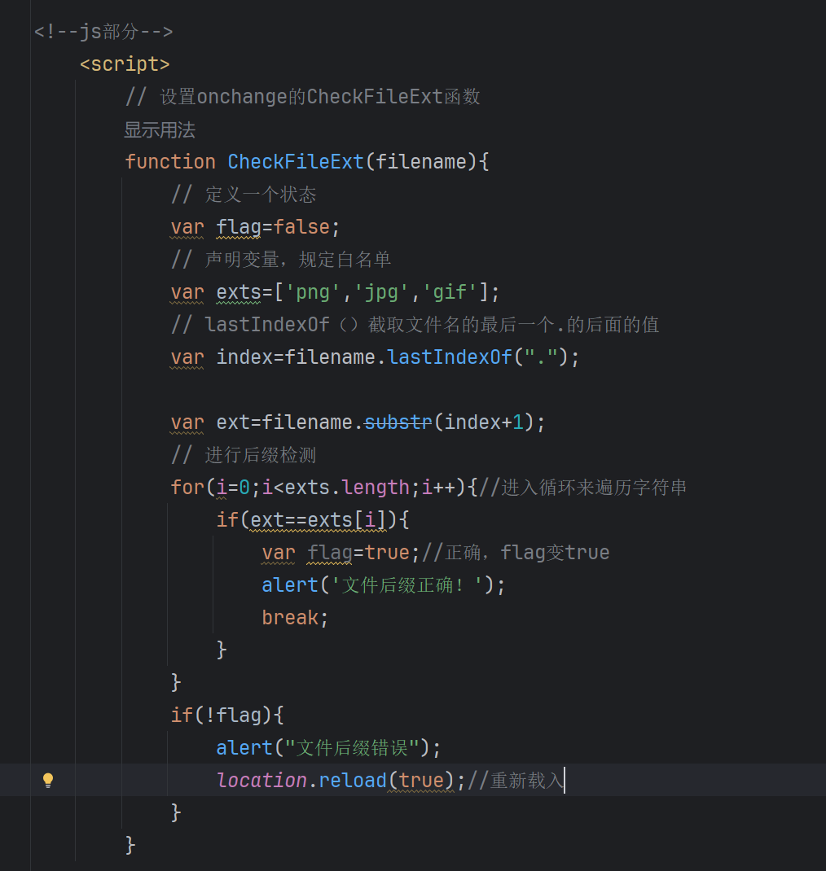Click the reload method call
Image resolution: width=826 pixels, height=871 pixels.
click(353, 781)
